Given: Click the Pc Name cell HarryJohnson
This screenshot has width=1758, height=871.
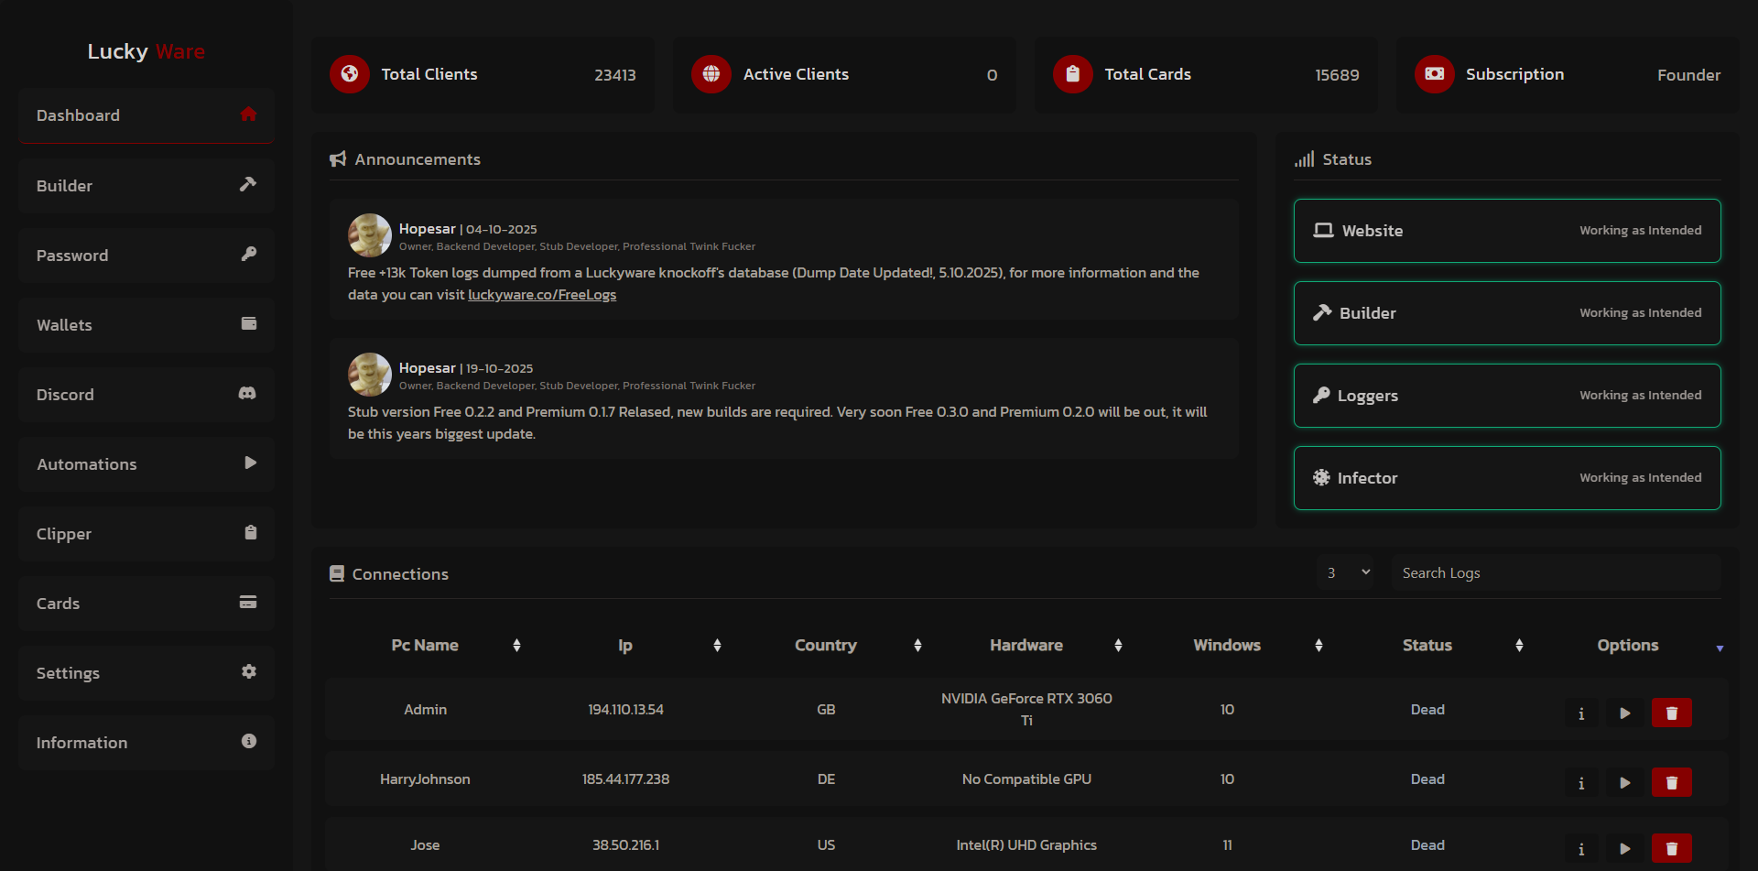Looking at the screenshot, I should pyautogui.click(x=425, y=779).
